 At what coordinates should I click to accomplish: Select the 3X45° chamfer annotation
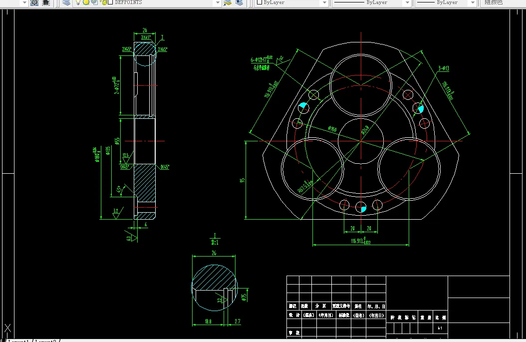click(146, 37)
